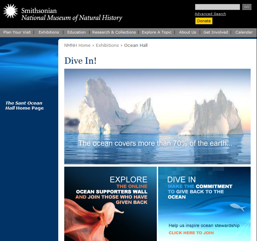Open the Explore Ocean Supporters Wall tile
257x241 pixels.
point(110,203)
